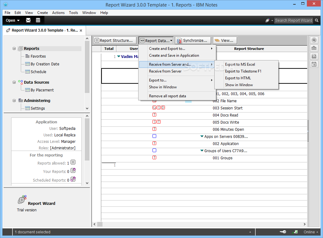Click the search scope icon beside search field
Screen dimensions: 323x238
pyautogui.click(x=267, y=20)
